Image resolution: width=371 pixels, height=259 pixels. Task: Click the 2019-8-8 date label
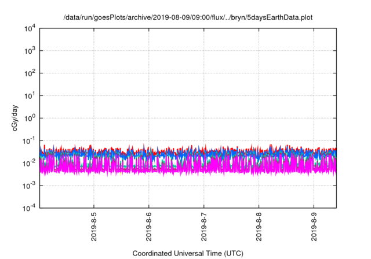coord(259,227)
